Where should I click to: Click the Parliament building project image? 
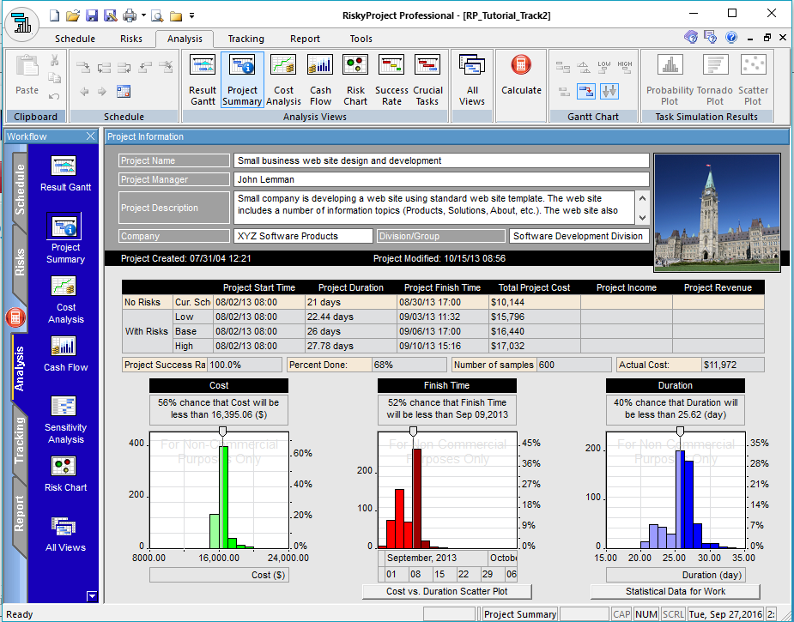point(717,213)
